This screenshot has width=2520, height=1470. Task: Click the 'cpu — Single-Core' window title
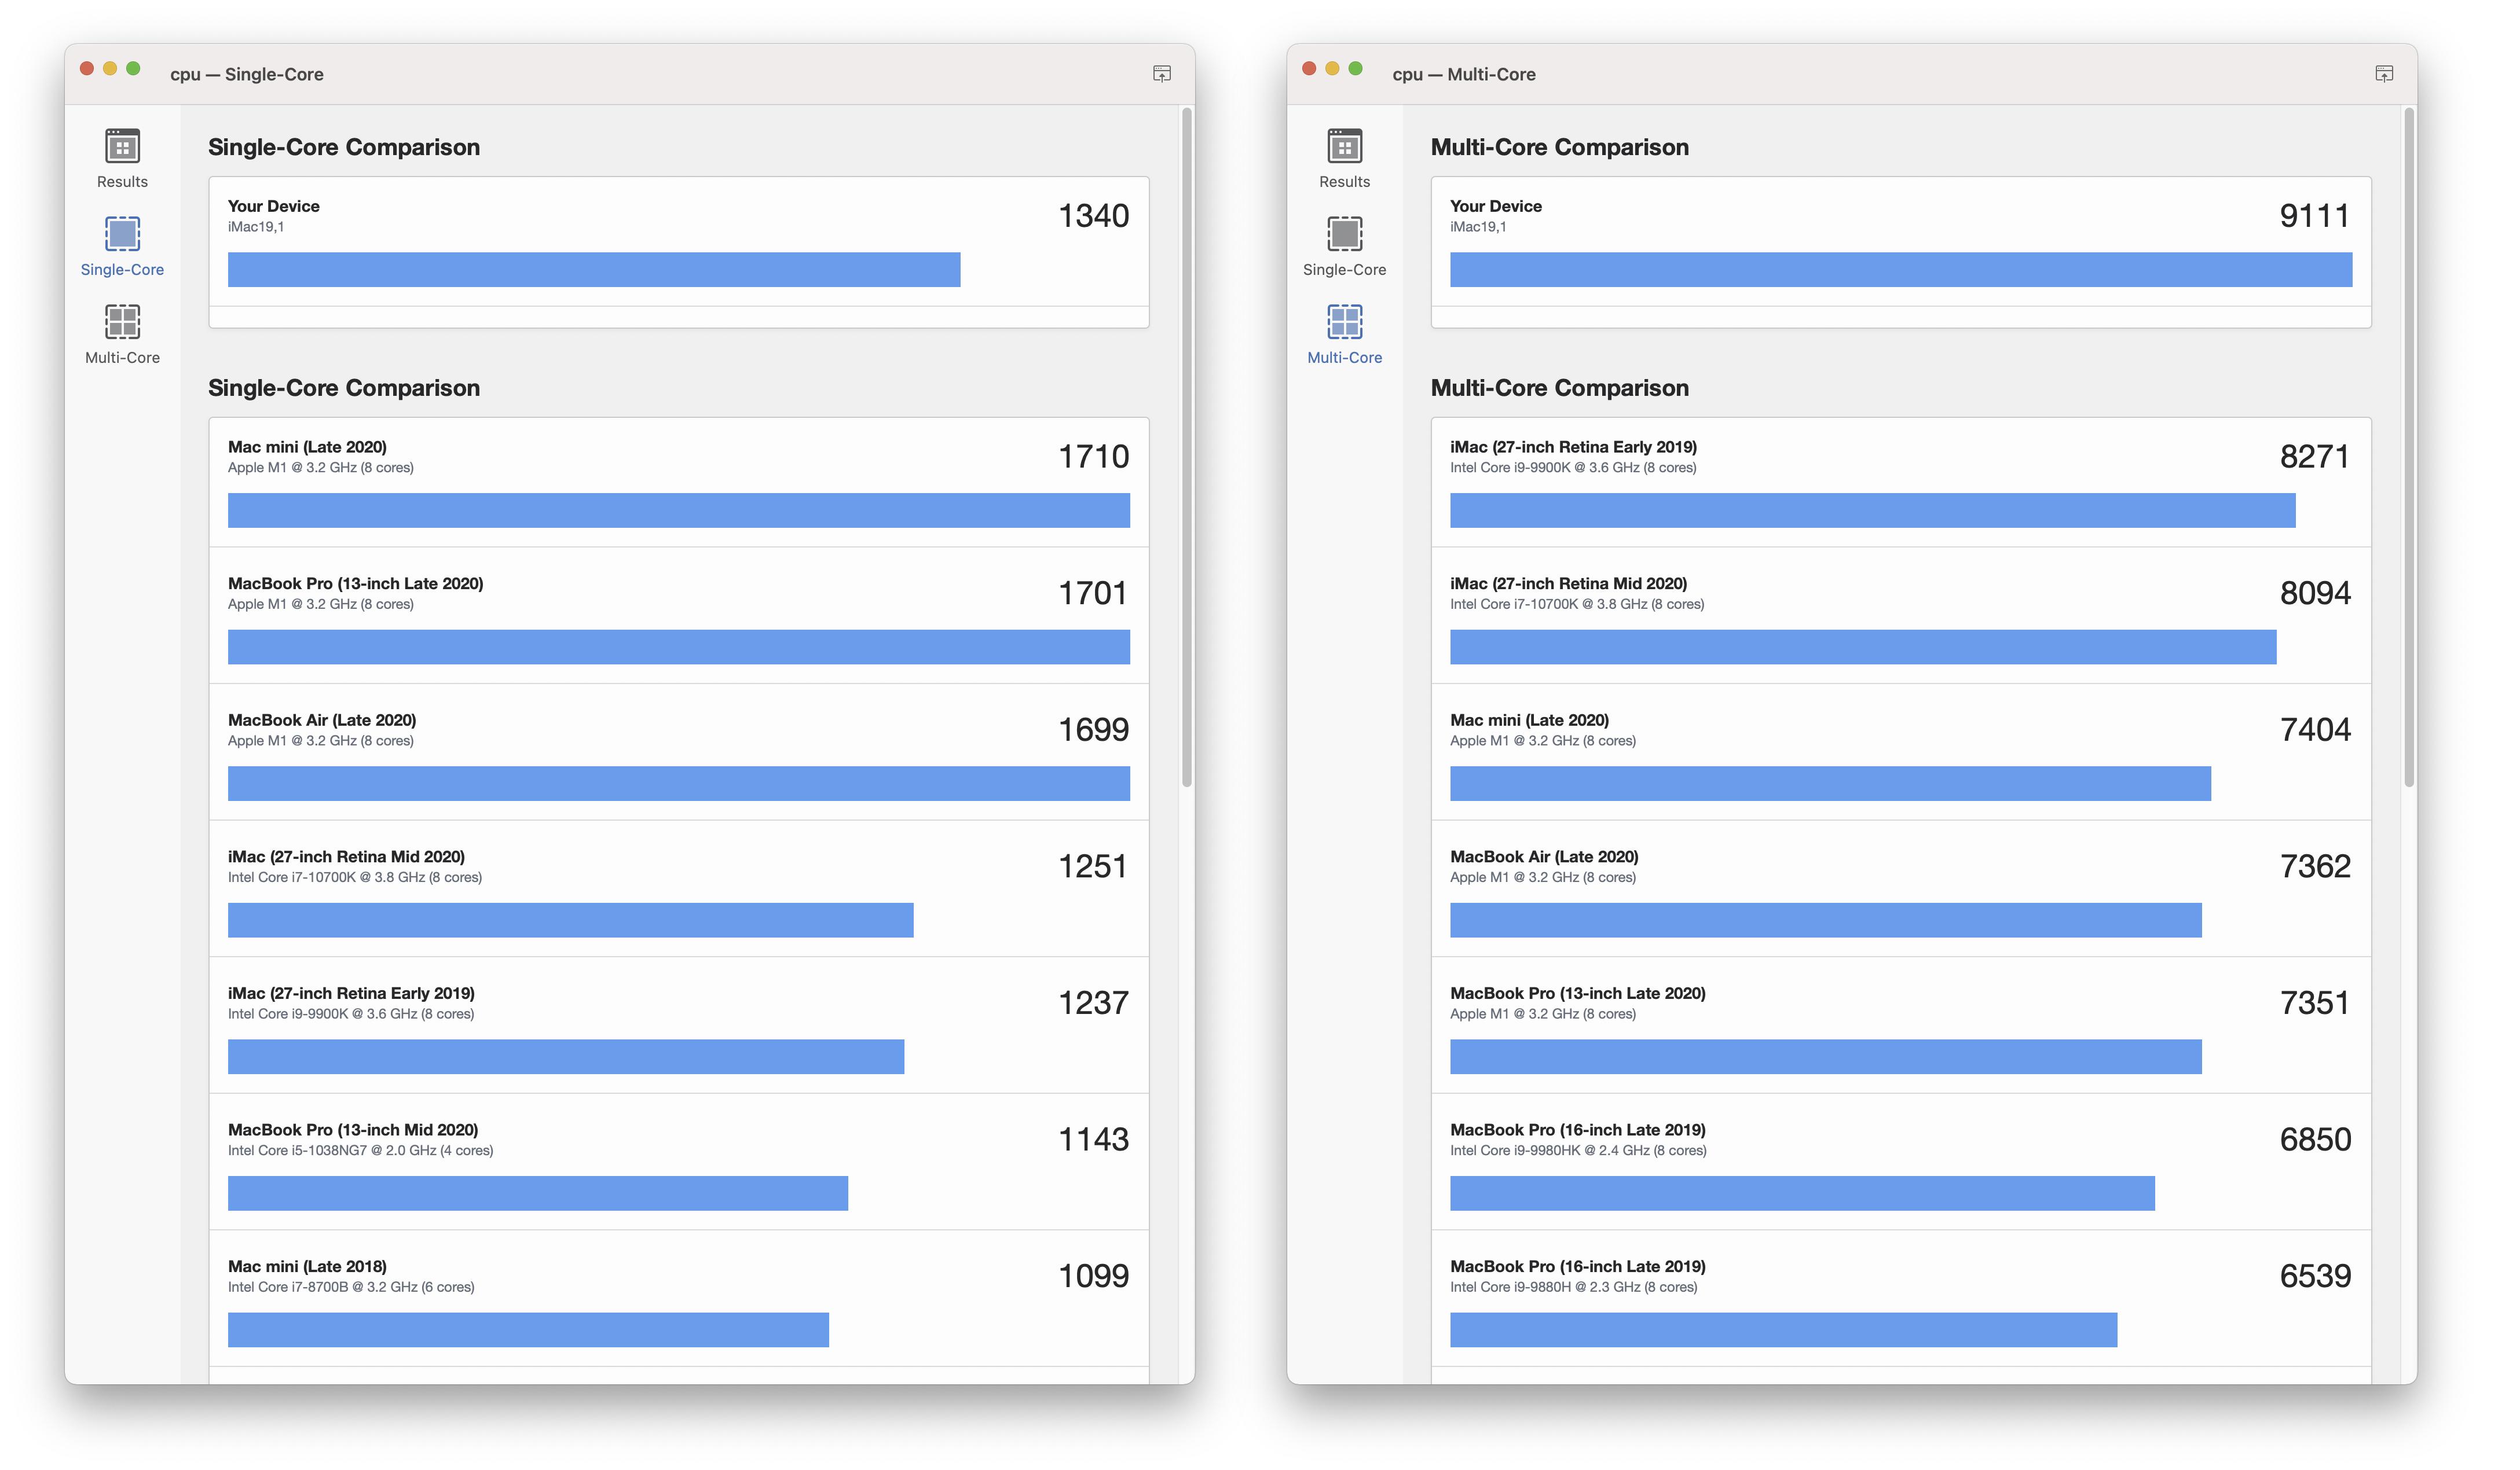tap(246, 74)
